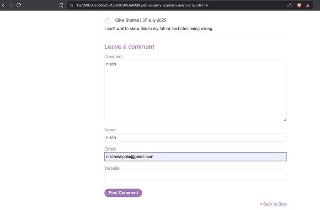Bookmark this page with the bookmark icon
320x210 pixels.
(61, 5)
